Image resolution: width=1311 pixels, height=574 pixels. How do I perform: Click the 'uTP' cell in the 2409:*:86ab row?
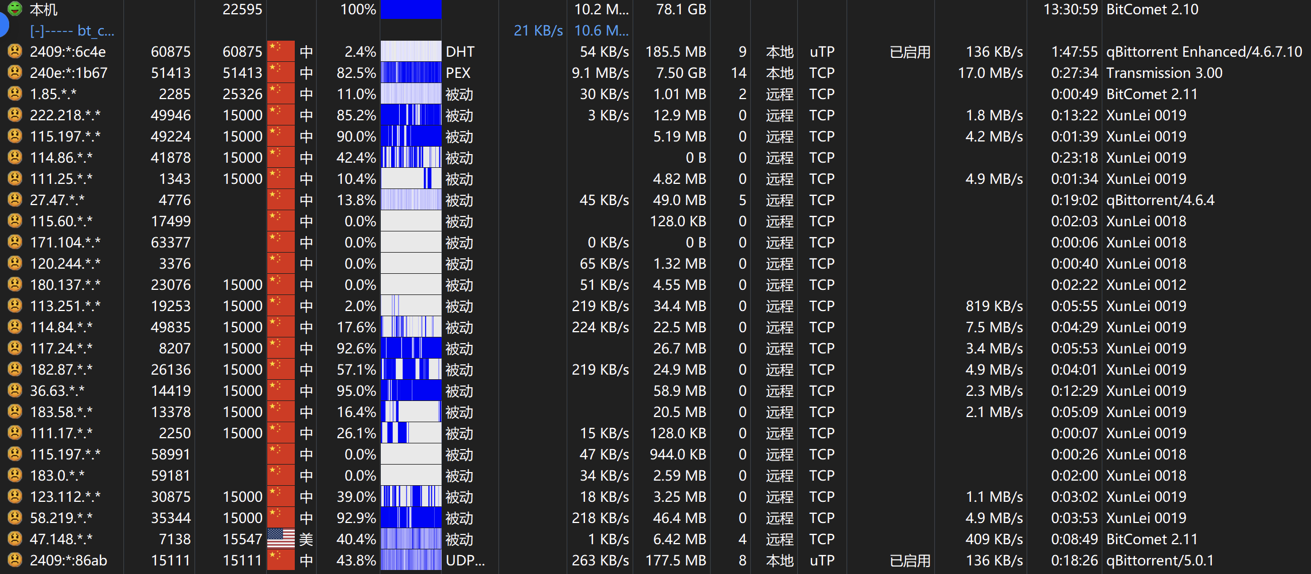point(822,560)
